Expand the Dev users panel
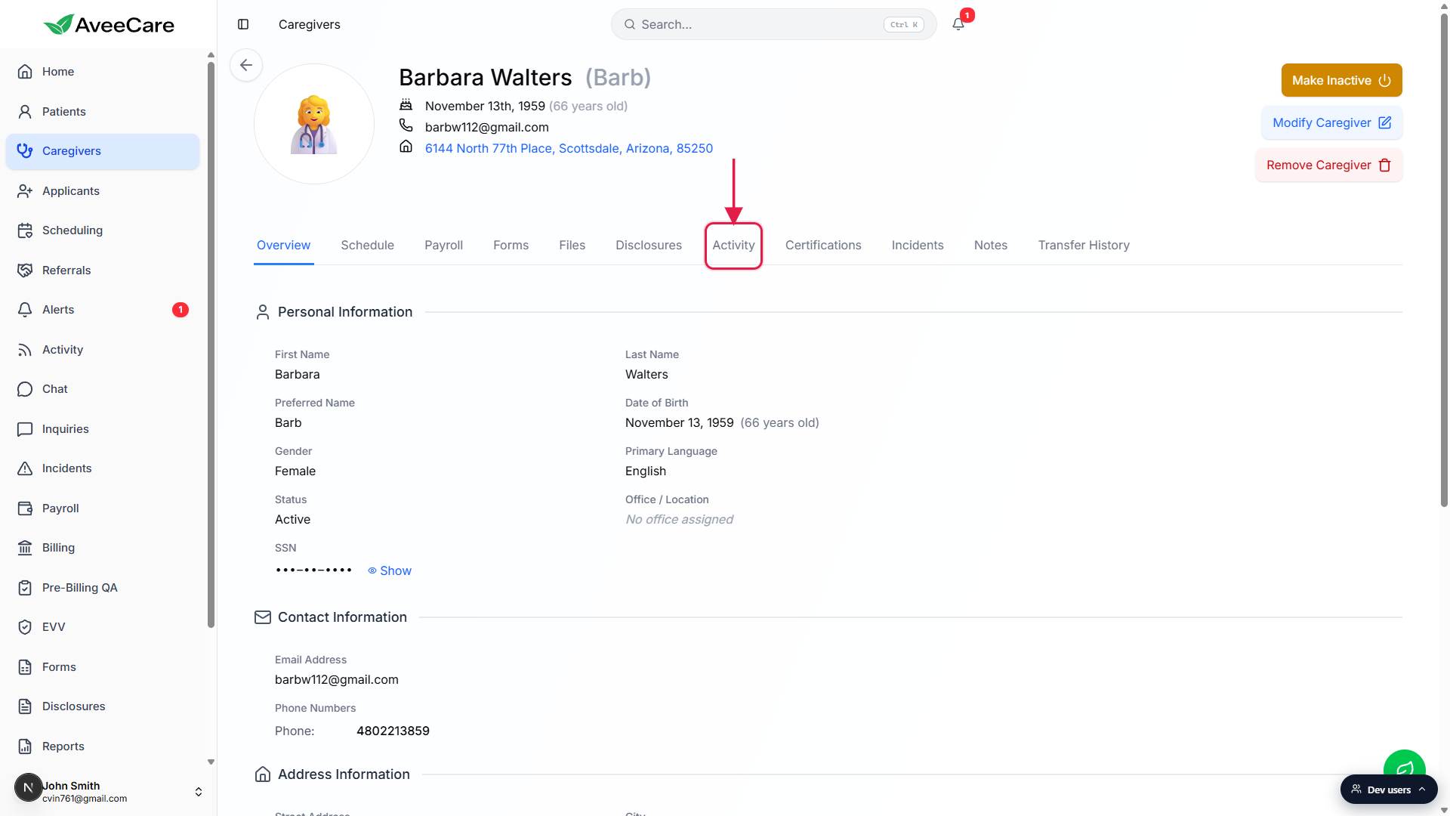1450x816 pixels. click(1389, 790)
